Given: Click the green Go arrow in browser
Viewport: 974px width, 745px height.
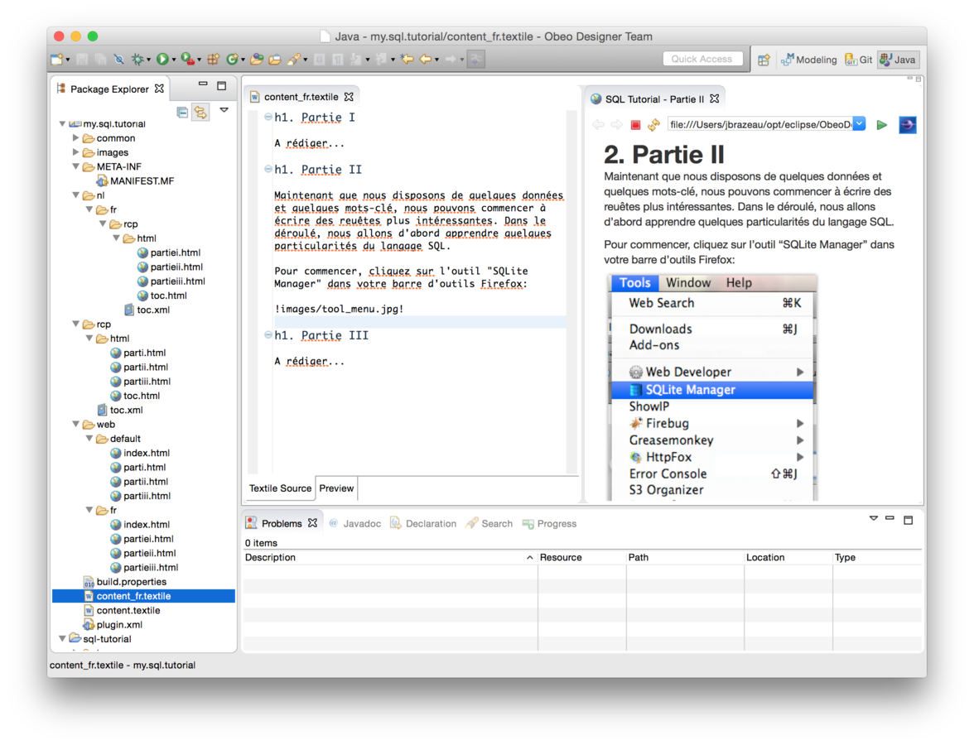Looking at the screenshot, I should pos(881,125).
